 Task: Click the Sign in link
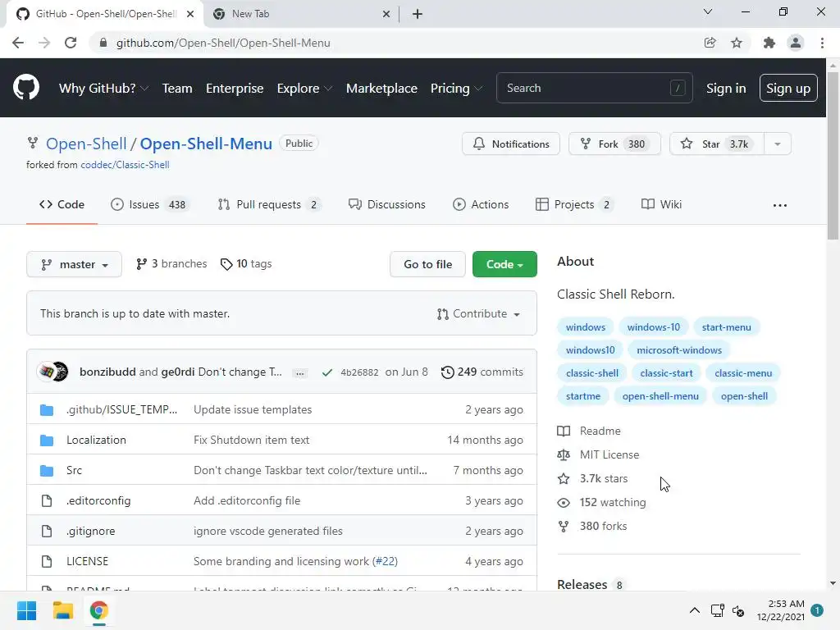pyautogui.click(x=726, y=89)
